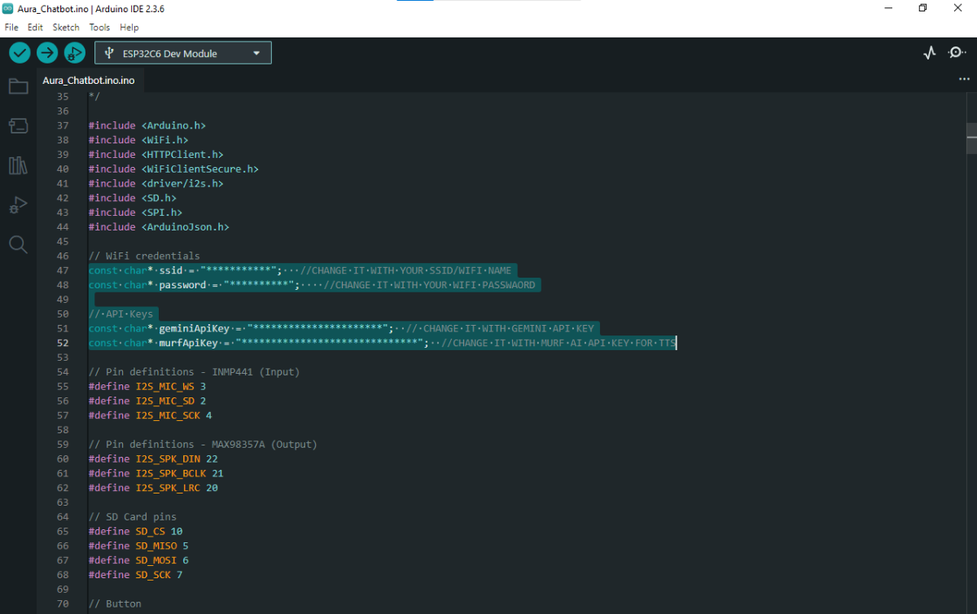Open the tab options three-dot menu

(x=964, y=80)
